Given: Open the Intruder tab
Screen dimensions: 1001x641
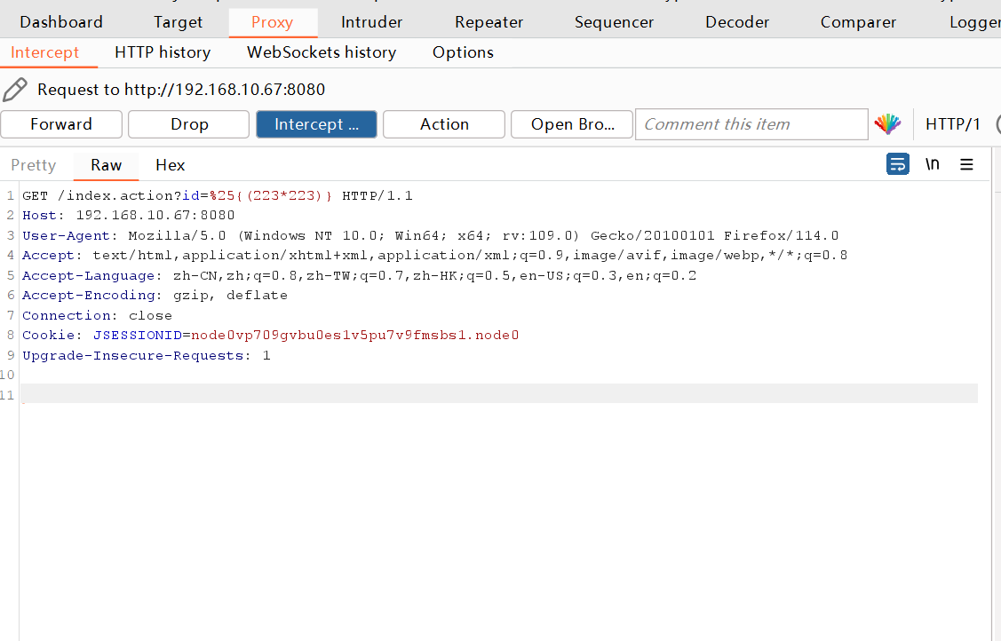Looking at the screenshot, I should pos(371,22).
